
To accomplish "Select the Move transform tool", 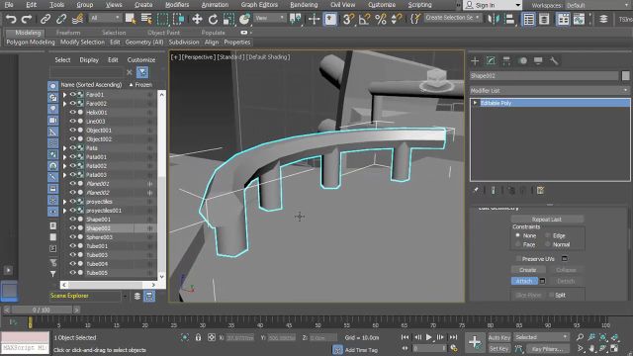I will click(197, 19).
